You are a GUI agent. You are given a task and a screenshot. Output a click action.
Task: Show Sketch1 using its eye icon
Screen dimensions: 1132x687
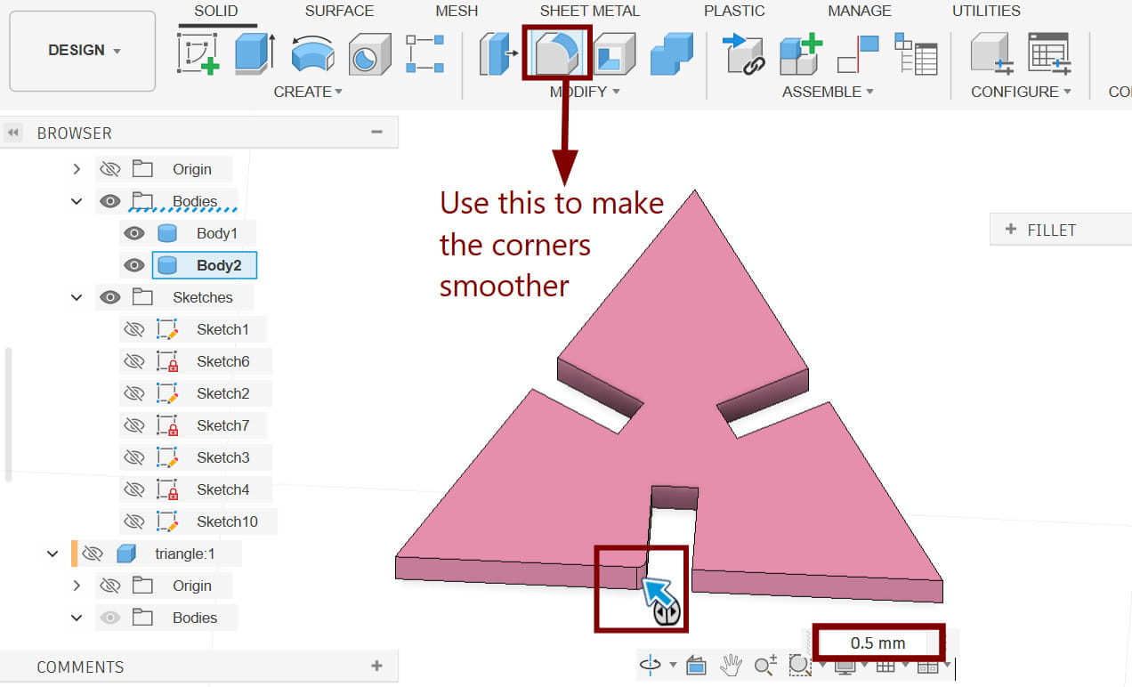click(133, 329)
